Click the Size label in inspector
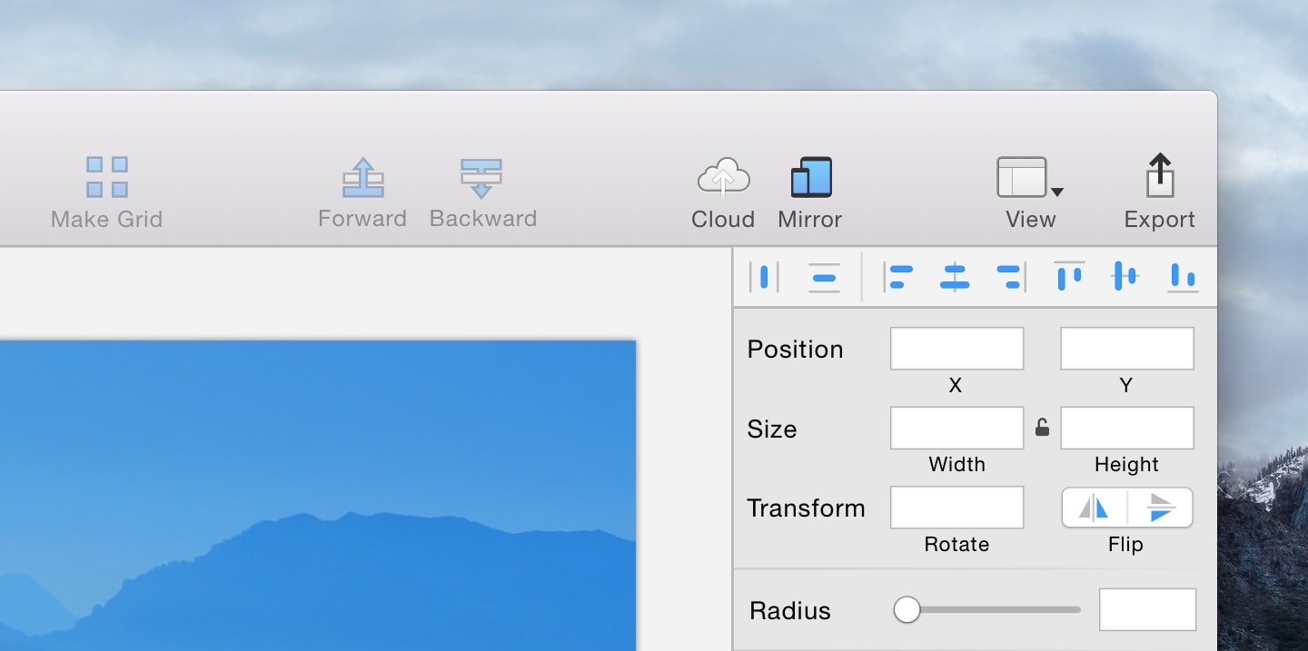This screenshot has width=1308, height=651. pos(771,429)
